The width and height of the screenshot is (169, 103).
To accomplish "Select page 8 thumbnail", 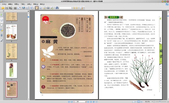I will coord(12,32).
